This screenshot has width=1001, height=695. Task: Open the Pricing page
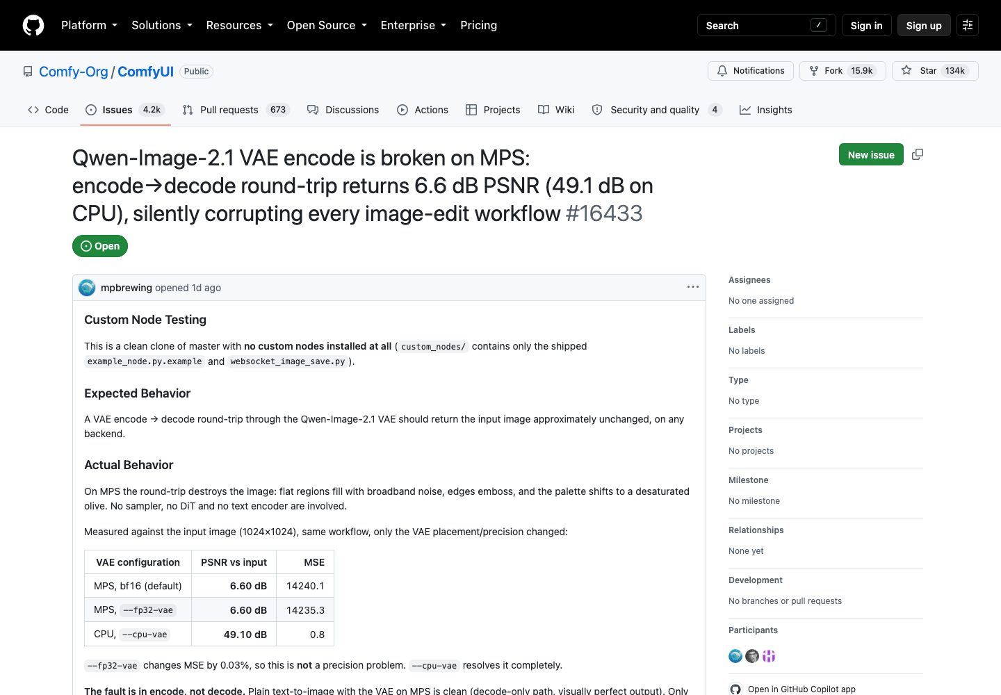pos(478,25)
